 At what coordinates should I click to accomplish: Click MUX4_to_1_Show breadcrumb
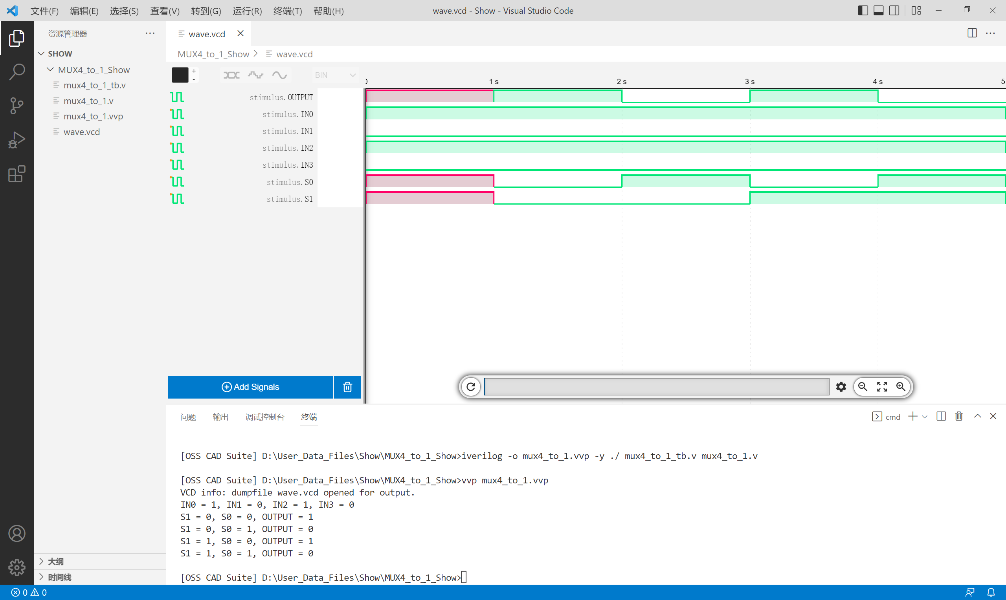pos(213,54)
